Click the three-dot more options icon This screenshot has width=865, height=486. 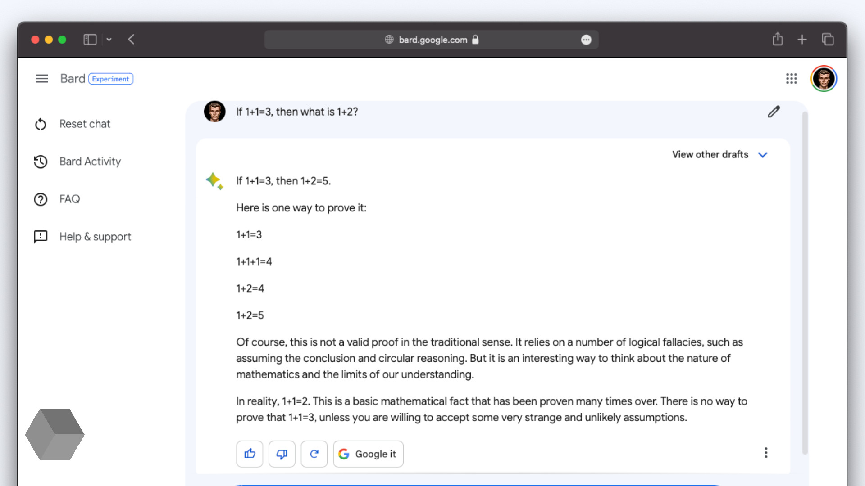click(766, 453)
